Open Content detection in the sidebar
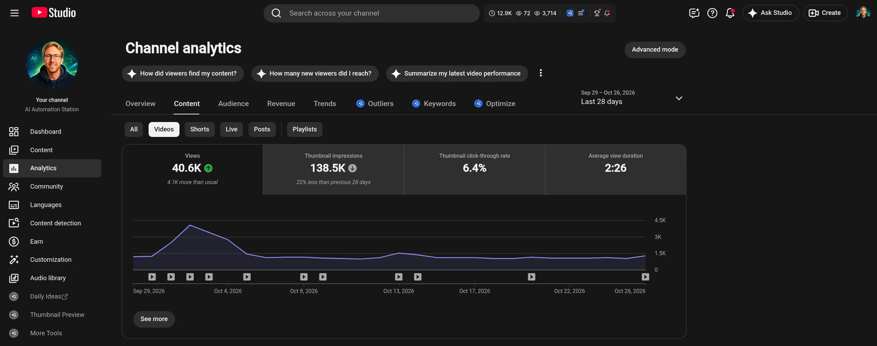This screenshot has width=877, height=346. click(52, 223)
